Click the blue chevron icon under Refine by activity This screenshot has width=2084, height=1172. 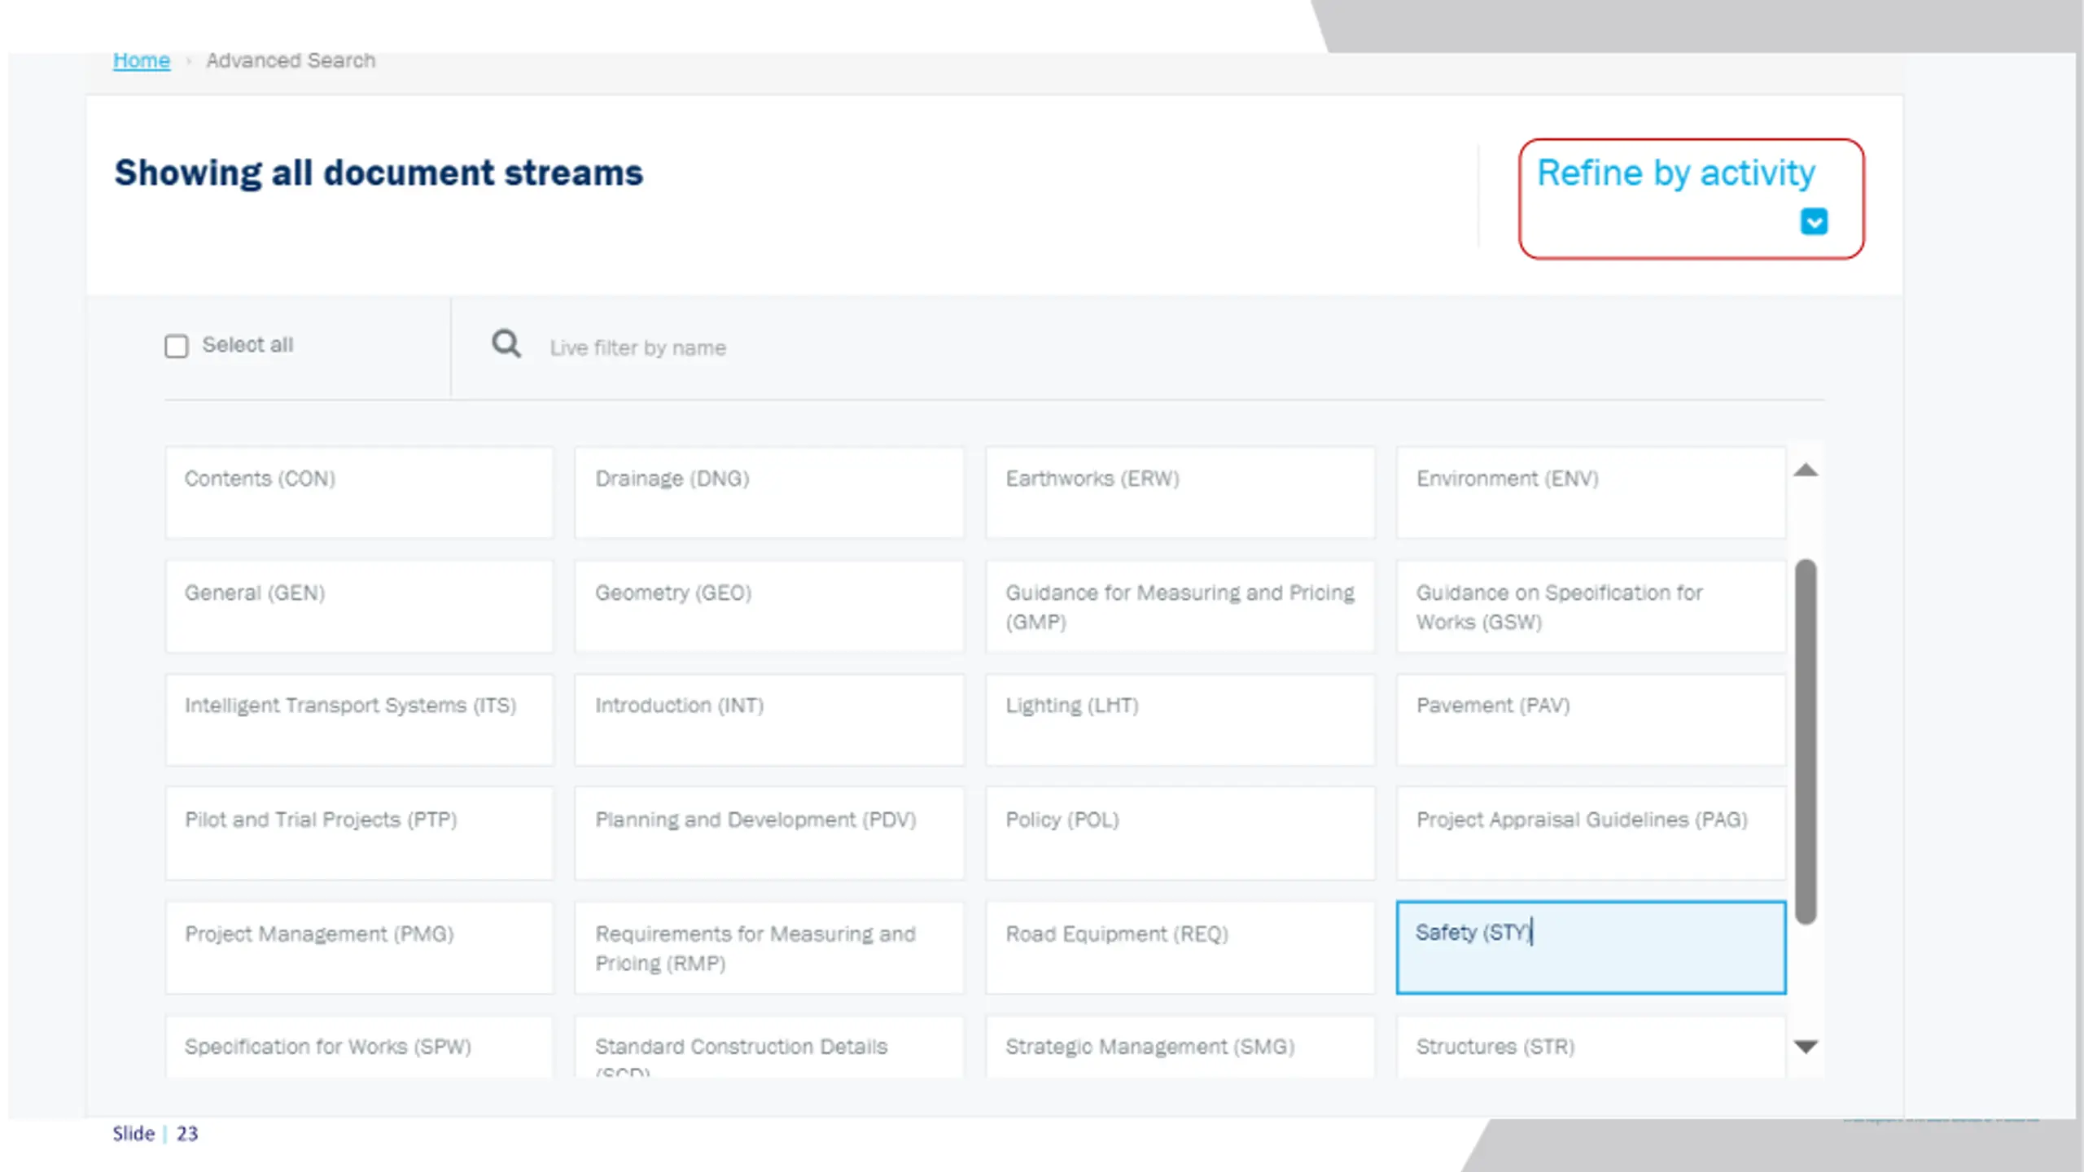click(x=1814, y=221)
